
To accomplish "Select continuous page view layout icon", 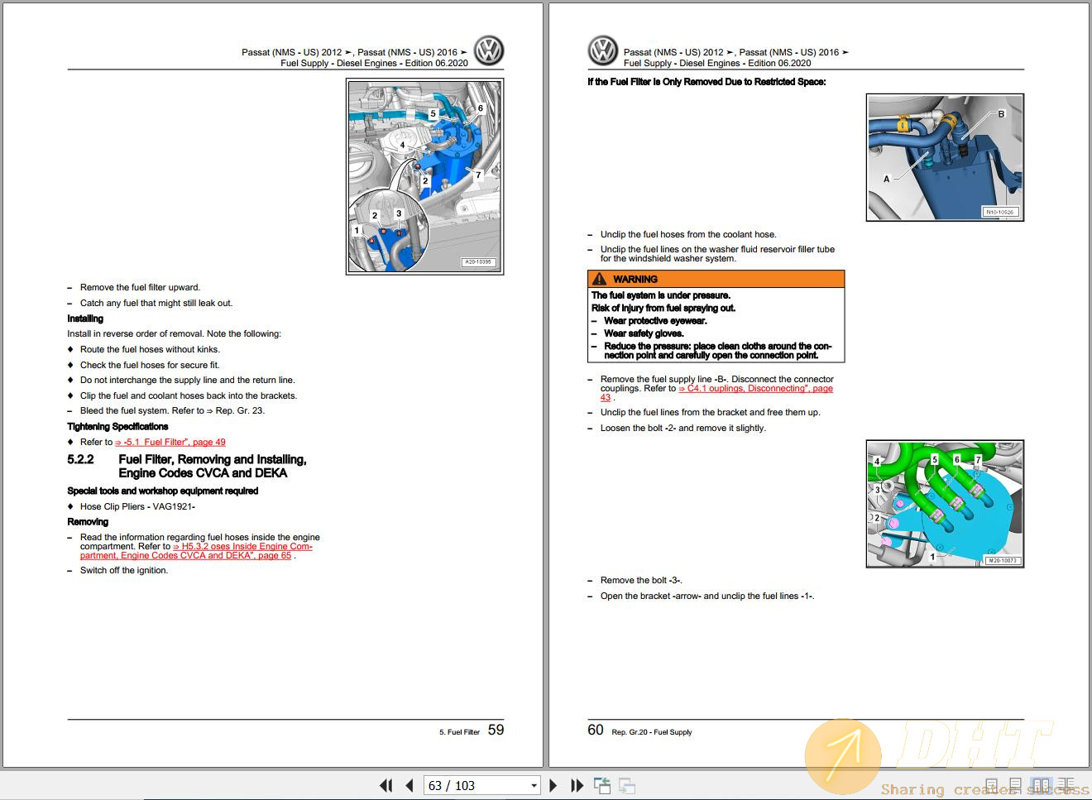I will [x=1016, y=785].
